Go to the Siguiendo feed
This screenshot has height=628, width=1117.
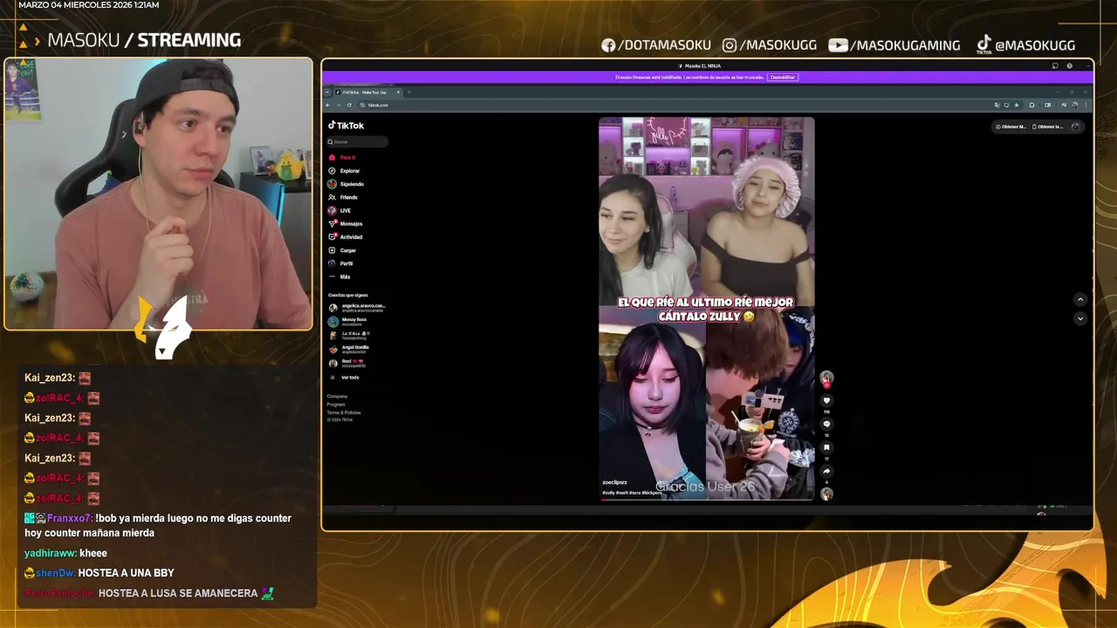click(x=346, y=184)
